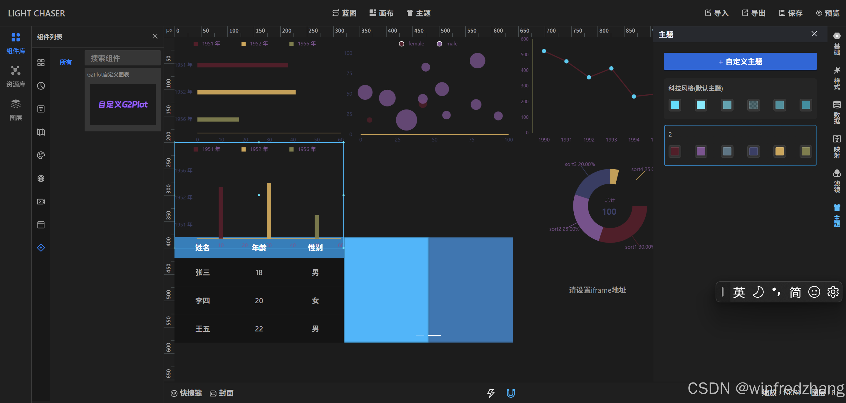Select the diamond custom-component category icon
Viewport: 846px width, 403px height.
pos(41,248)
